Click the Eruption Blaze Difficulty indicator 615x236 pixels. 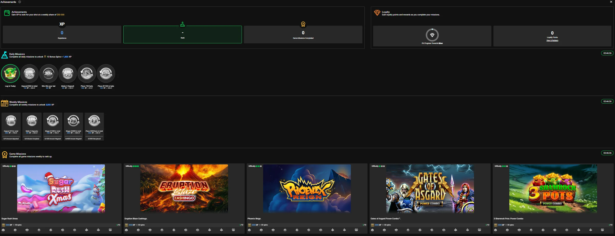[x=132, y=166]
